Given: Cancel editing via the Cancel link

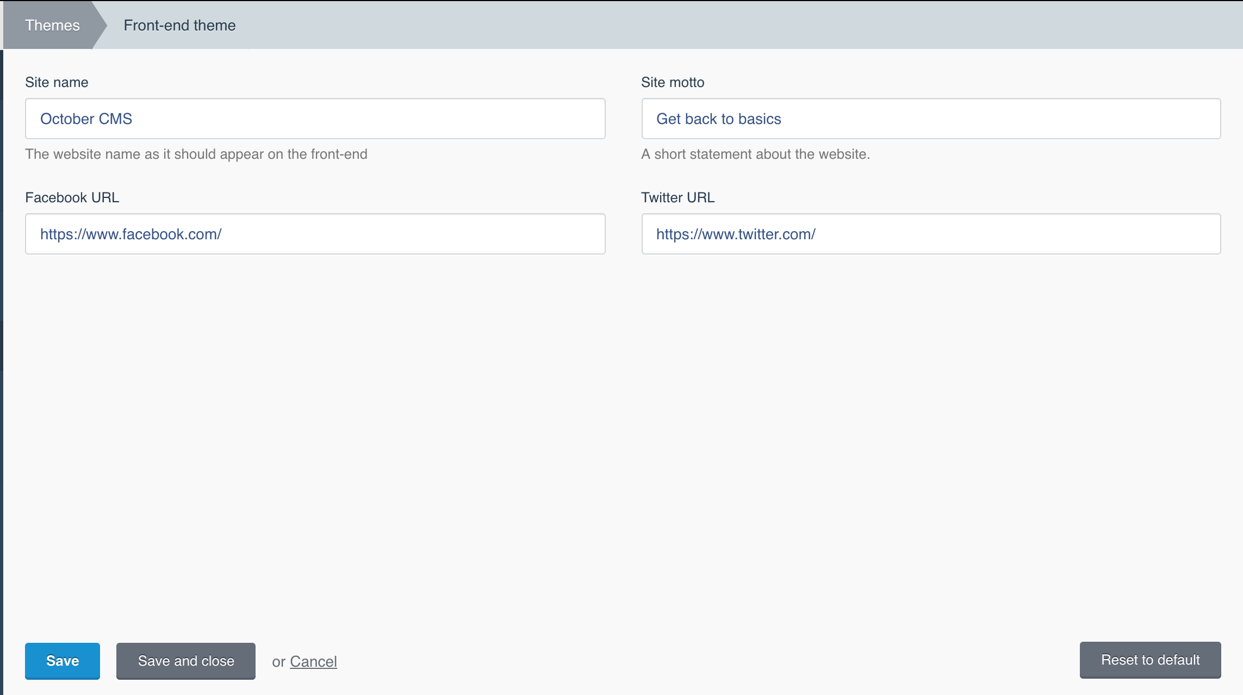Looking at the screenshot, I should 313,661.
